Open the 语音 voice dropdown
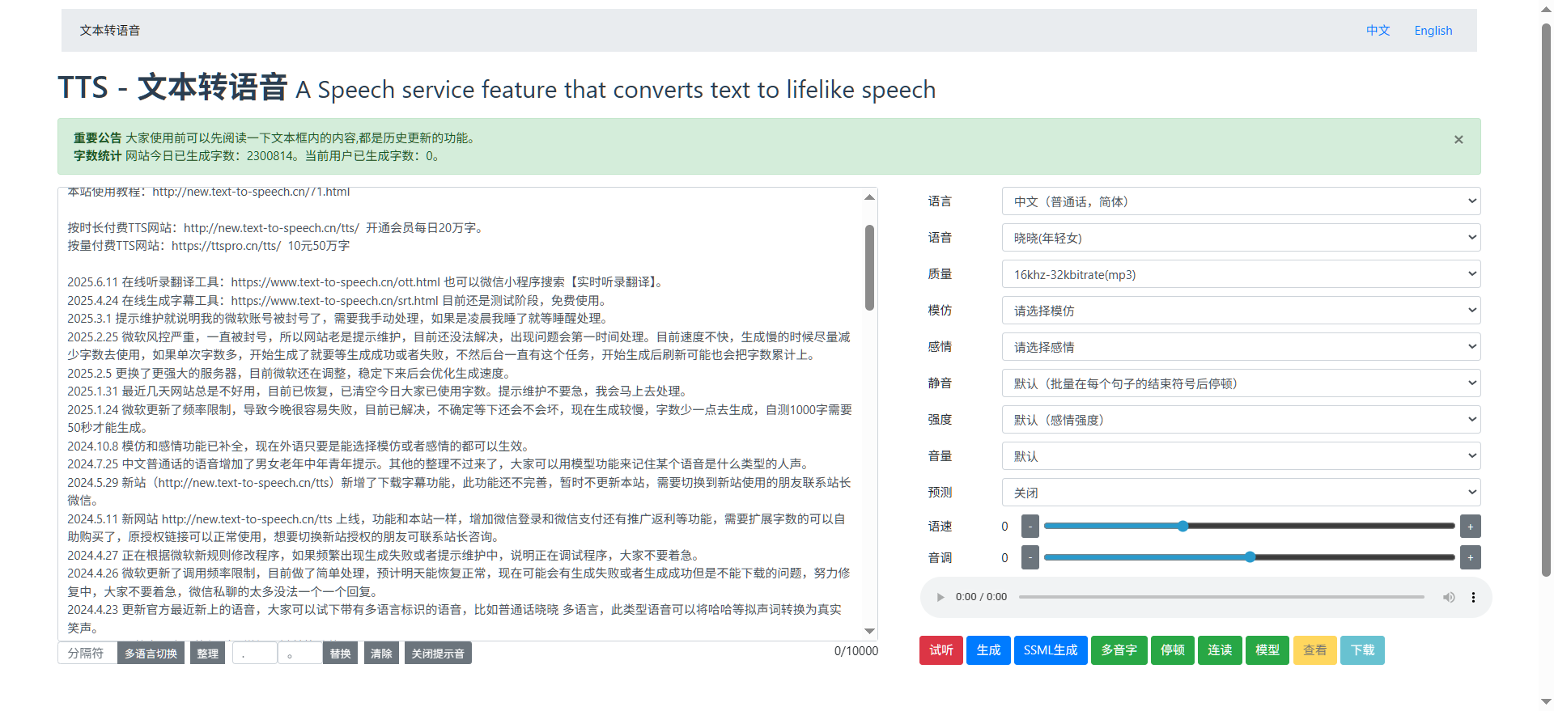The width and height of the screenshot is (1554, 711). 1240,238
